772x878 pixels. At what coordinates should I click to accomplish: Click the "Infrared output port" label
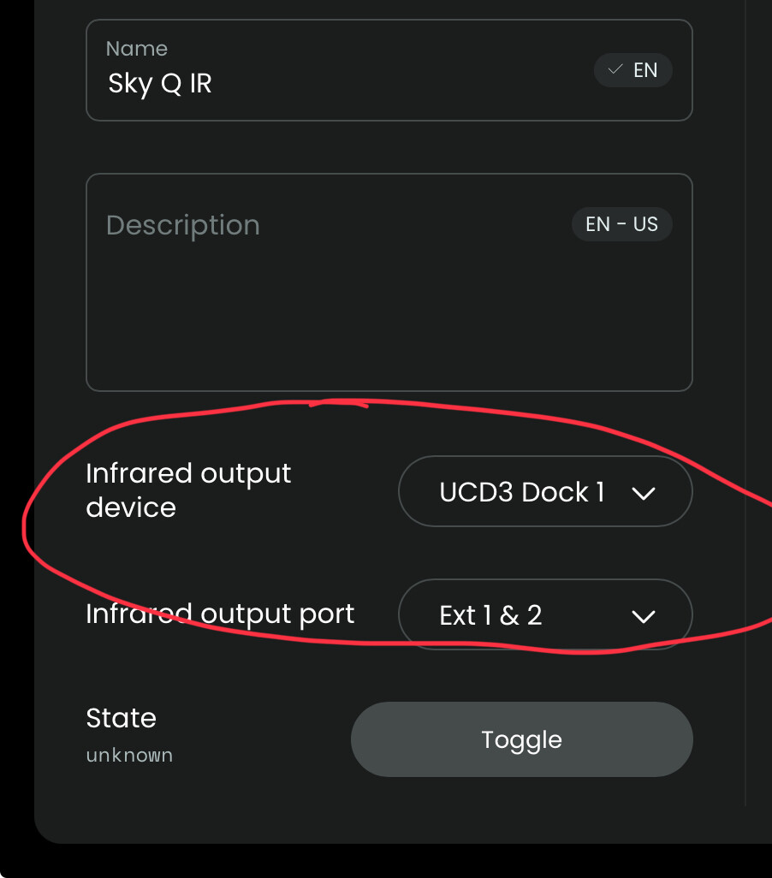click(x=220, y=614)
